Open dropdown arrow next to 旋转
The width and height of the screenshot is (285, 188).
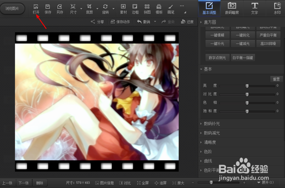pyautogui.click(x=114, y=9)
